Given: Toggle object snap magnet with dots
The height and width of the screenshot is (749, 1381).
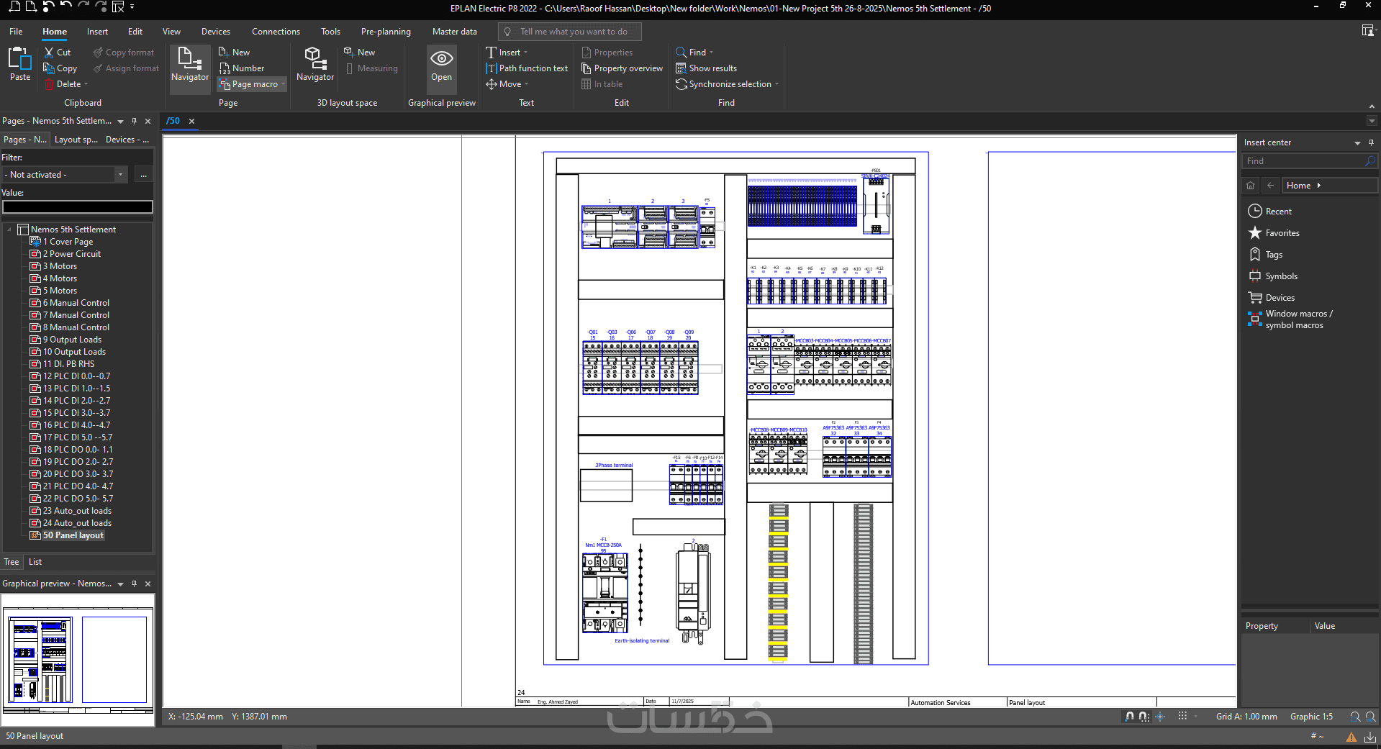Looking at the screenshot, I should point(1144,717).
